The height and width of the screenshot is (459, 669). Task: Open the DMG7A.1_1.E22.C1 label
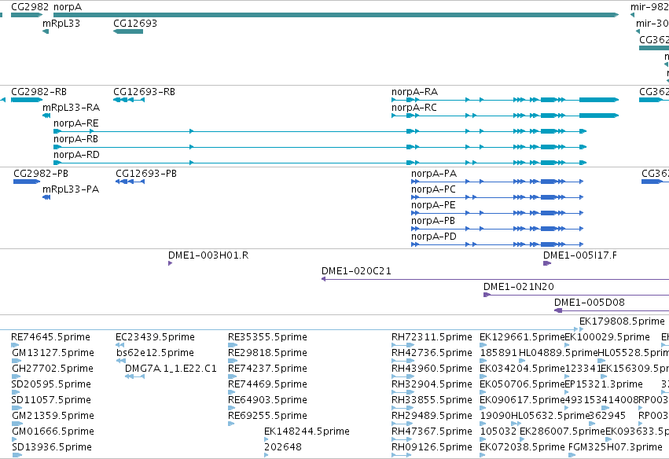[171, 369]
